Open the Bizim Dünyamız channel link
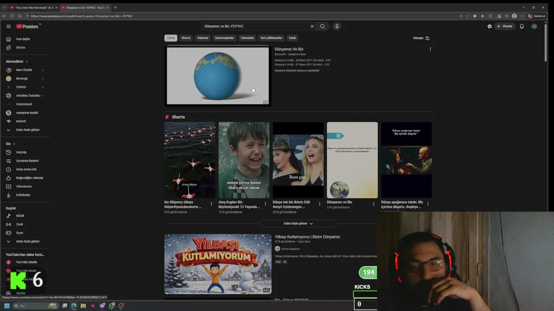Image resolution: width=554 pixels, height=311 pixels. [291, 249]
